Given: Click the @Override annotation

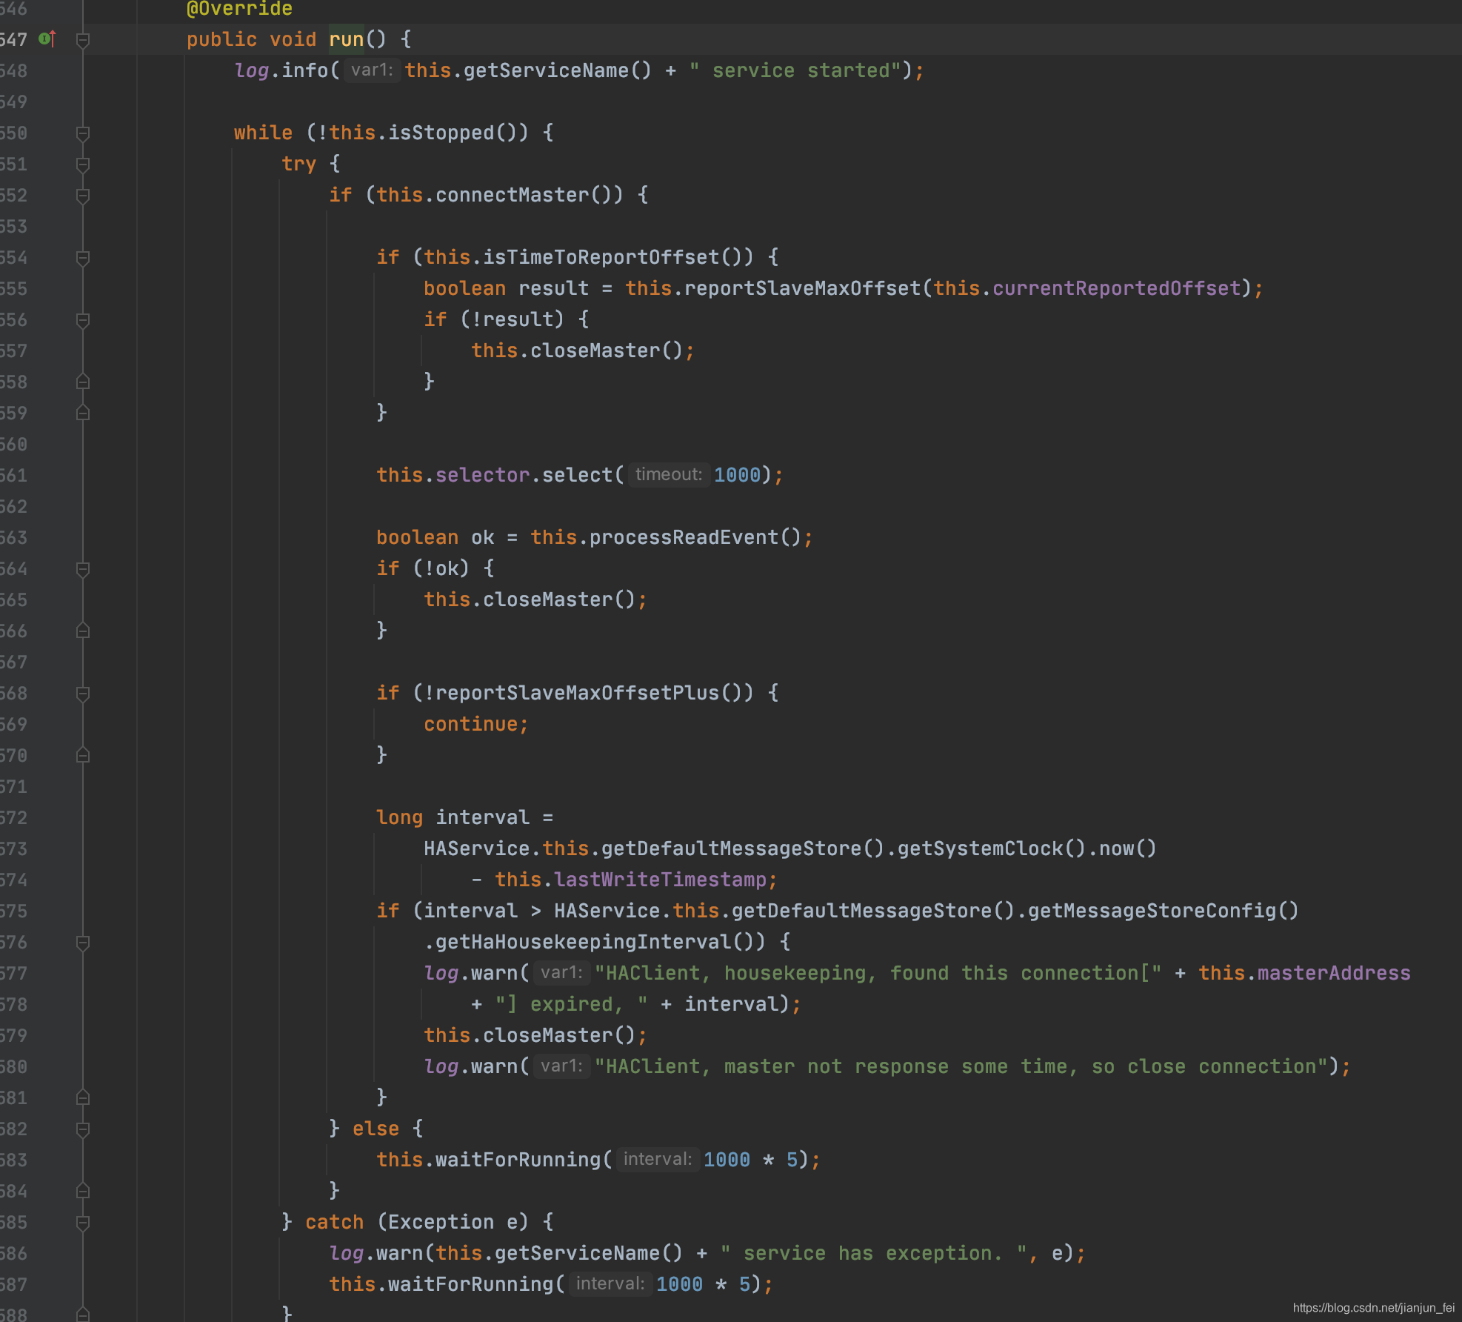Looking at the screenshot, I should click(239, 9).
